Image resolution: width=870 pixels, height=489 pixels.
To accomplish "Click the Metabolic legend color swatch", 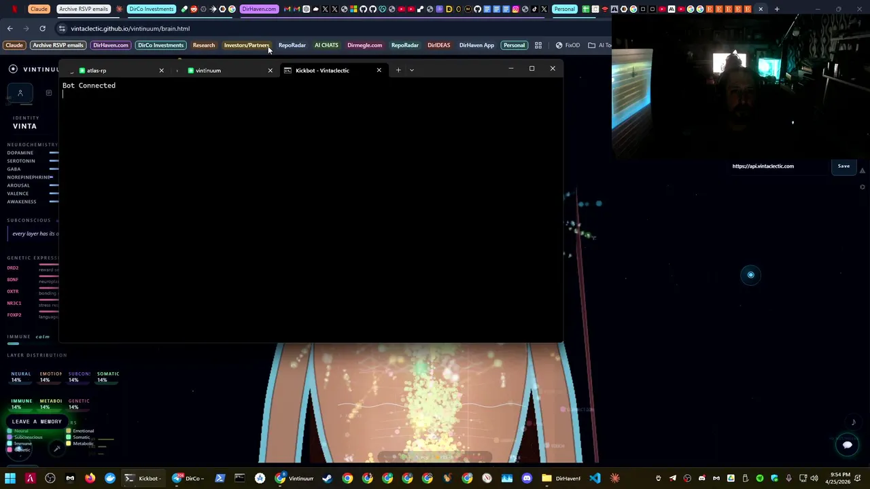I will coord(68,443).
